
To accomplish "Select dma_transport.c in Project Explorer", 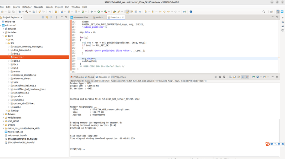I will (22, 50).
